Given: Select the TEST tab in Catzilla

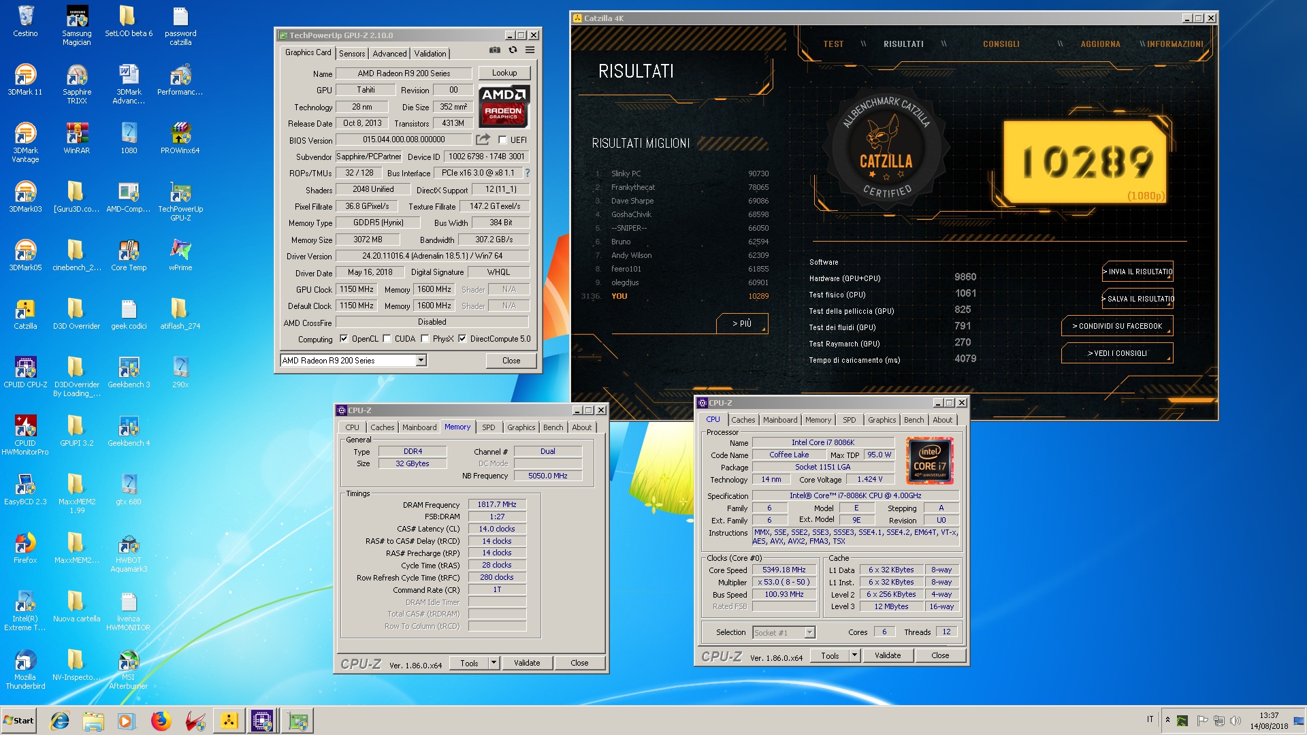Looking at the screenshot, I should pos(833,44).
